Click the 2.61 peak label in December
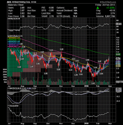 (74, 59)
